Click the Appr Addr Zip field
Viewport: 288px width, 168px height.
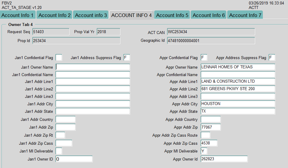pyautogui.click(x=210, y=127)
